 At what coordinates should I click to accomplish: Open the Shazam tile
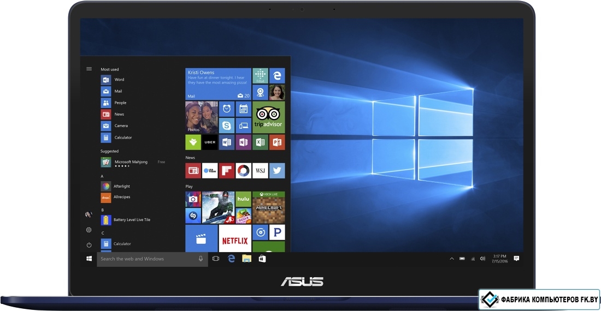[x=193, y=216]
